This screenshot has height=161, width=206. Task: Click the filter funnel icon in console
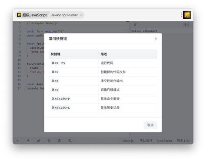pyautogui.click(x=135, y=25)
